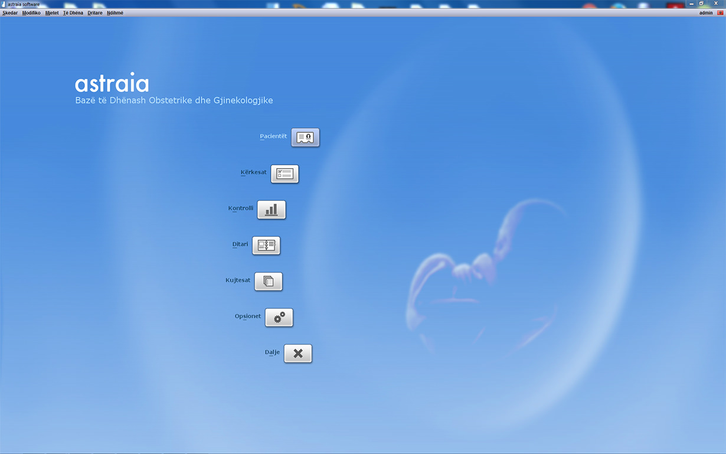This screenshot has height=454, width=726.
Task: Open the Modifiko menu
Action: (31, 13)
